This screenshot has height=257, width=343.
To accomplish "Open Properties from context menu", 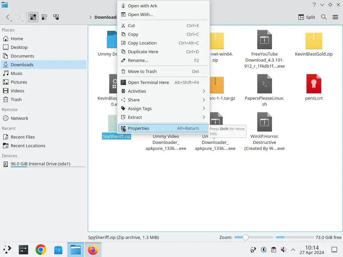I will point(163,128).
